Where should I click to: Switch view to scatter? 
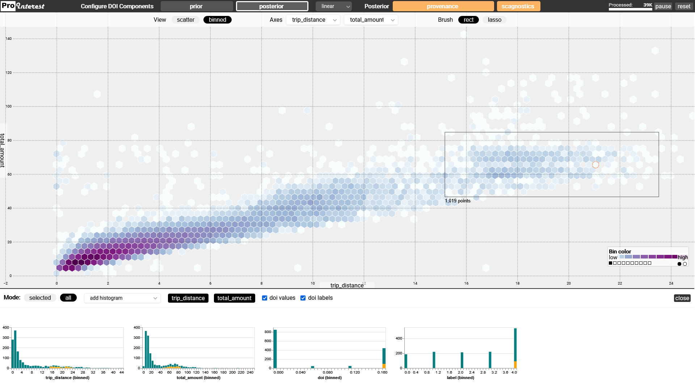(x=185, y=20)
